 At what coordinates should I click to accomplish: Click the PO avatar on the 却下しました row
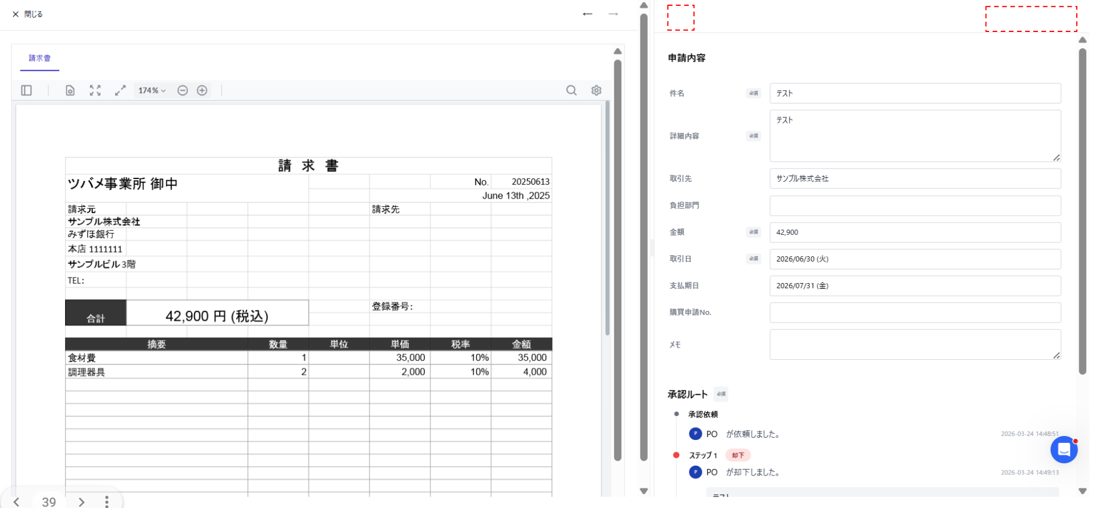(695, 472)
